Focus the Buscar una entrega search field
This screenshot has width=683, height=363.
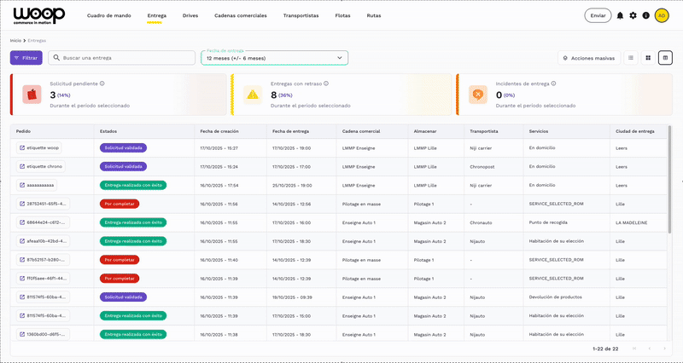(x=122, y=58)
